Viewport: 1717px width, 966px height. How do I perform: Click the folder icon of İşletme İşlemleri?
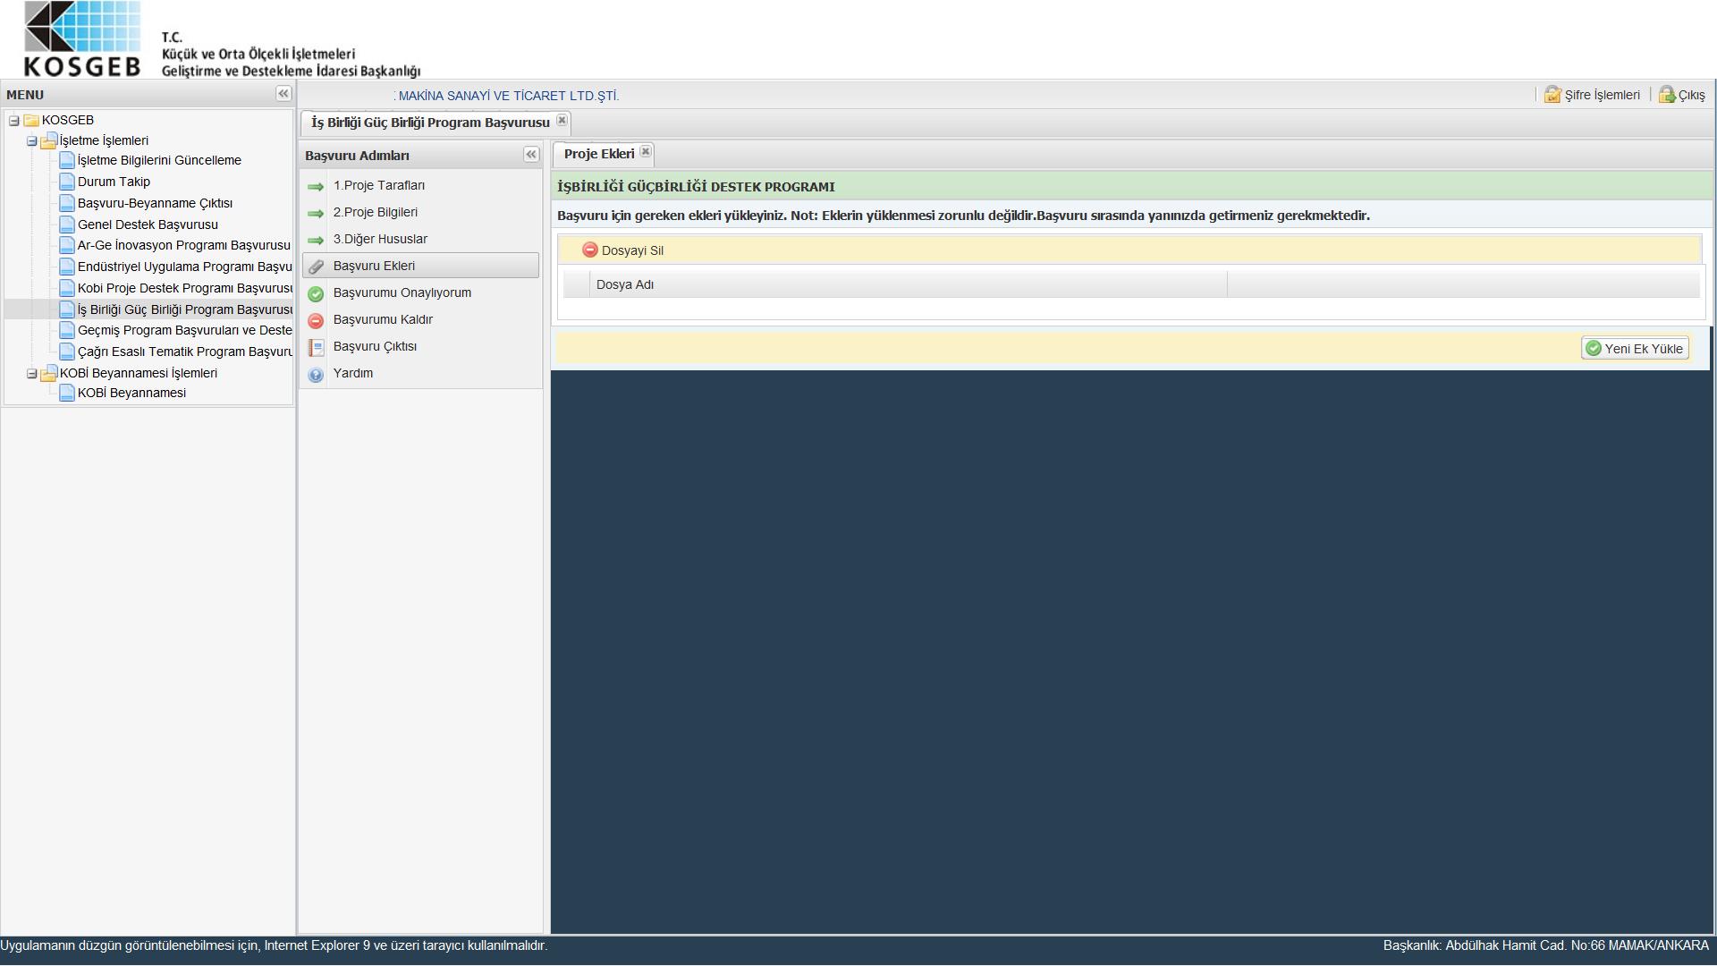49,140
